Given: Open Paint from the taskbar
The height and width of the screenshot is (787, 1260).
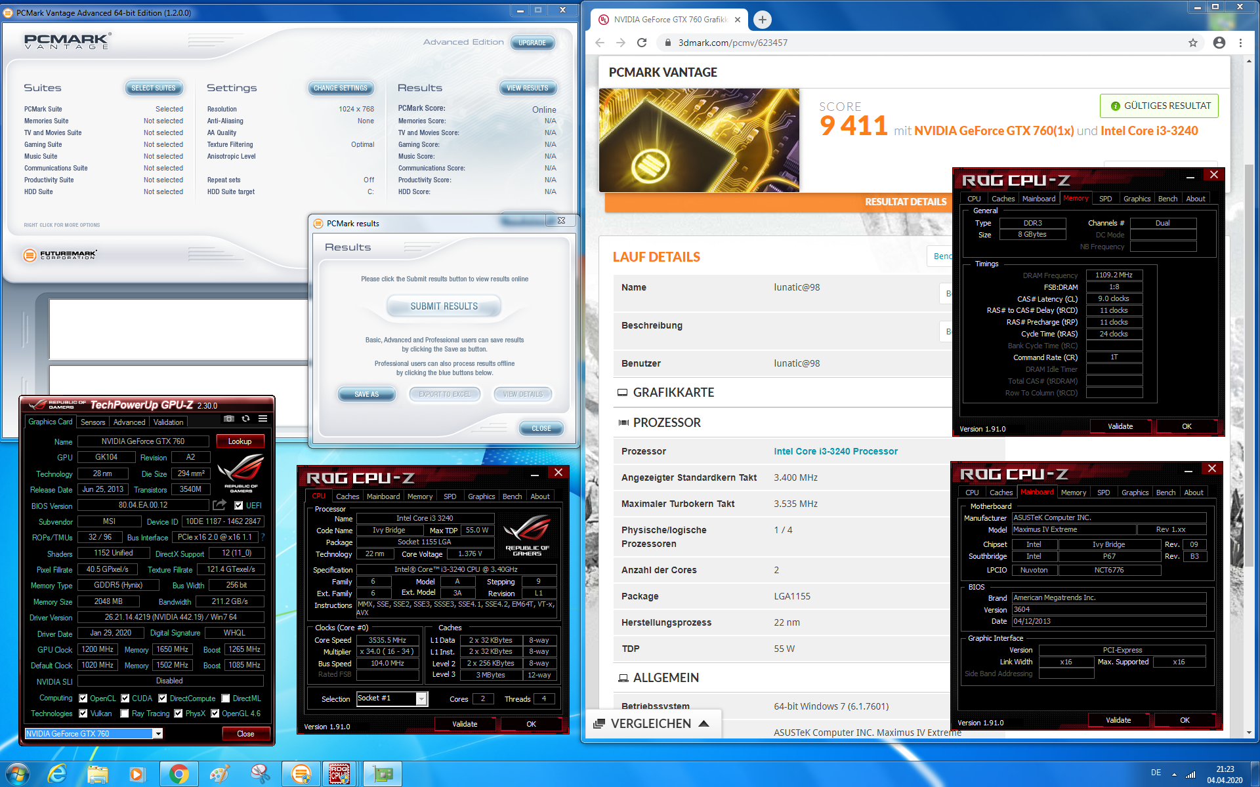Looking at the screenshot, I should (x=219, y=774).
